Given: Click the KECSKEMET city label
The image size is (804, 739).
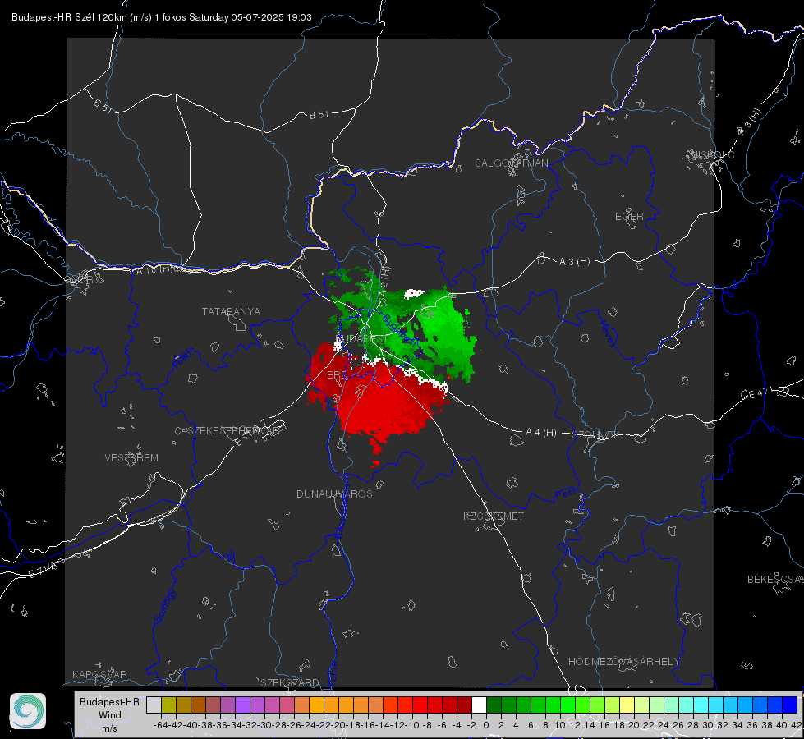Looking at the screenshot, I should coord(494,516).
